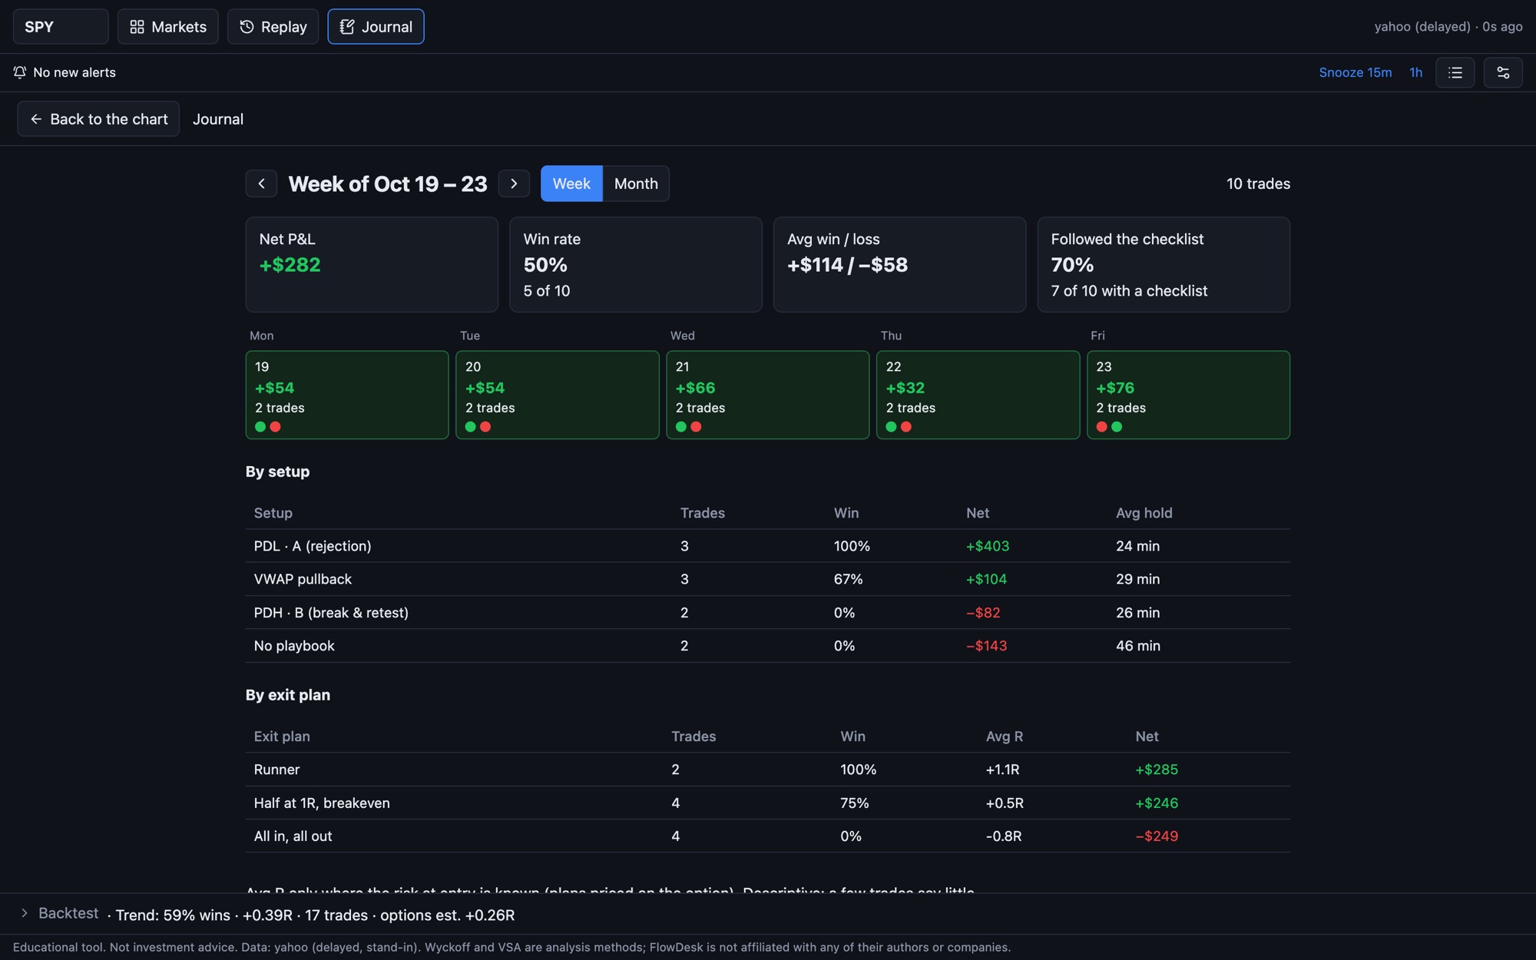This screenshot has height=960, width=1536.
Task: Open the alert settings sliders icon
Action: click(1503, 72)
